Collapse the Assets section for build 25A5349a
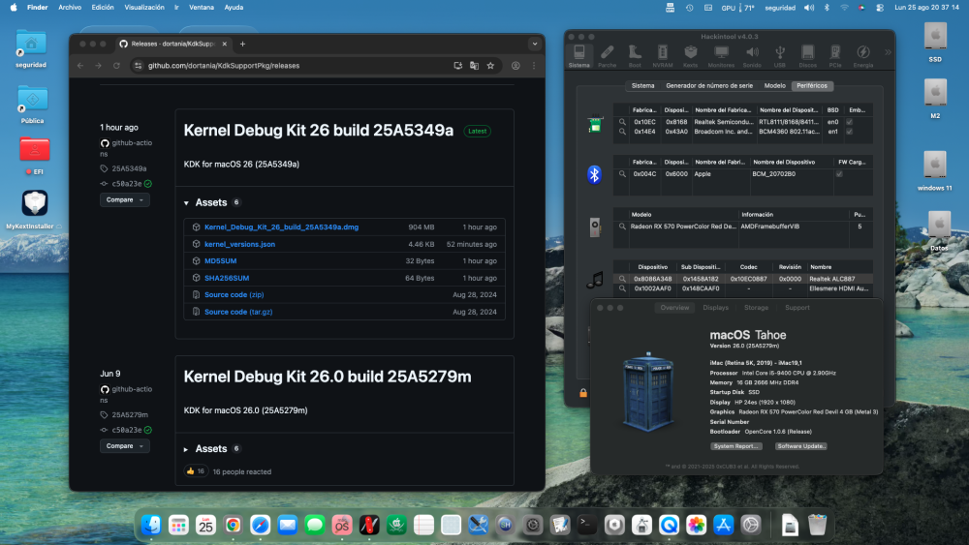The width and height of the screenshot is (969, 545). pyautogui.click(x=186, y=203)
